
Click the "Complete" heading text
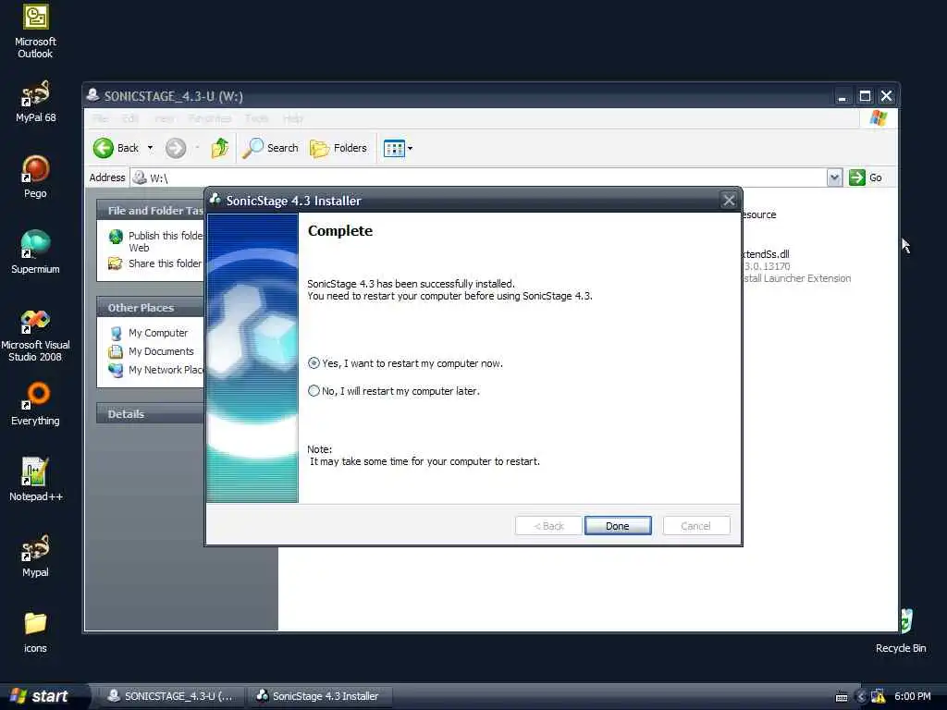click(340, 230)
